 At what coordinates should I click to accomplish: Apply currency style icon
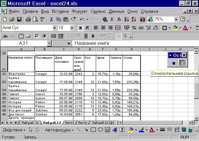[x=127, y=28]
